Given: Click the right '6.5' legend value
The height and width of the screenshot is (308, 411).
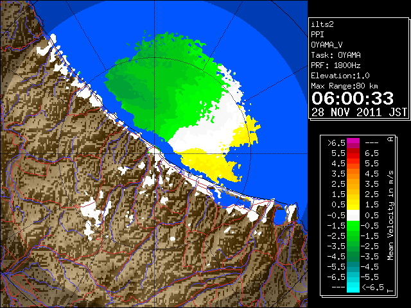Looking at the screenshot, I should tap(372, 153).
